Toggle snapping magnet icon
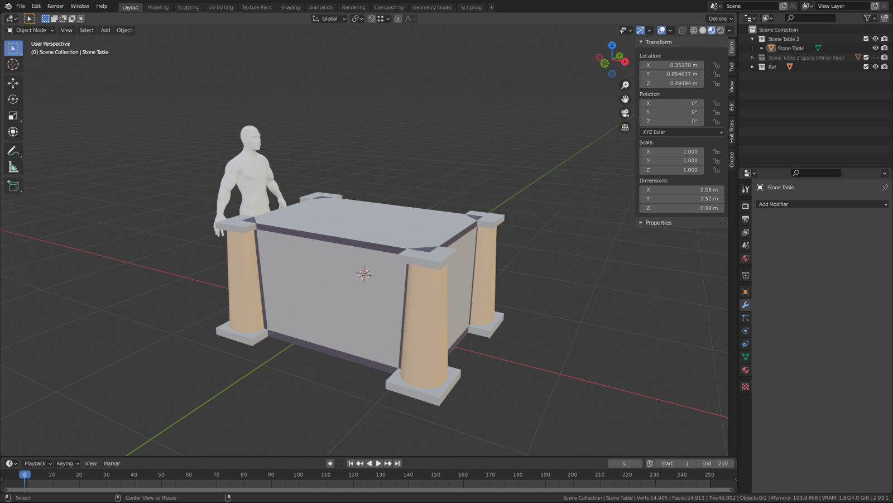This screenshot has width=893, height=503. [372, 18]
